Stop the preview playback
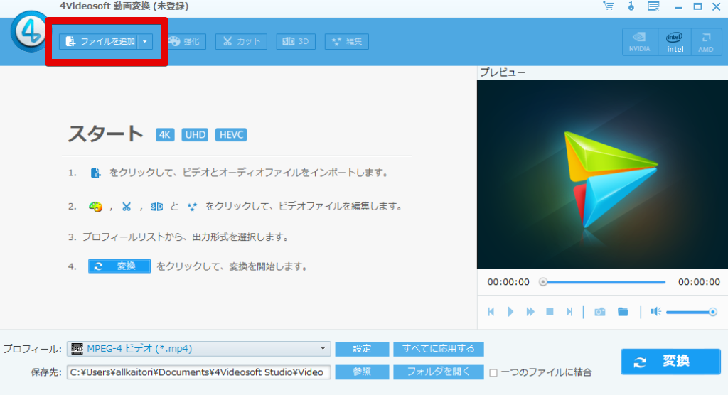Image resolution: width=728 pixels, height=395 pixels. 550,312
